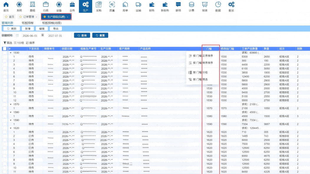Viewport: 310px width, 174px height.
Task: Open the 设备 equipment module icon
Action: 59,6
